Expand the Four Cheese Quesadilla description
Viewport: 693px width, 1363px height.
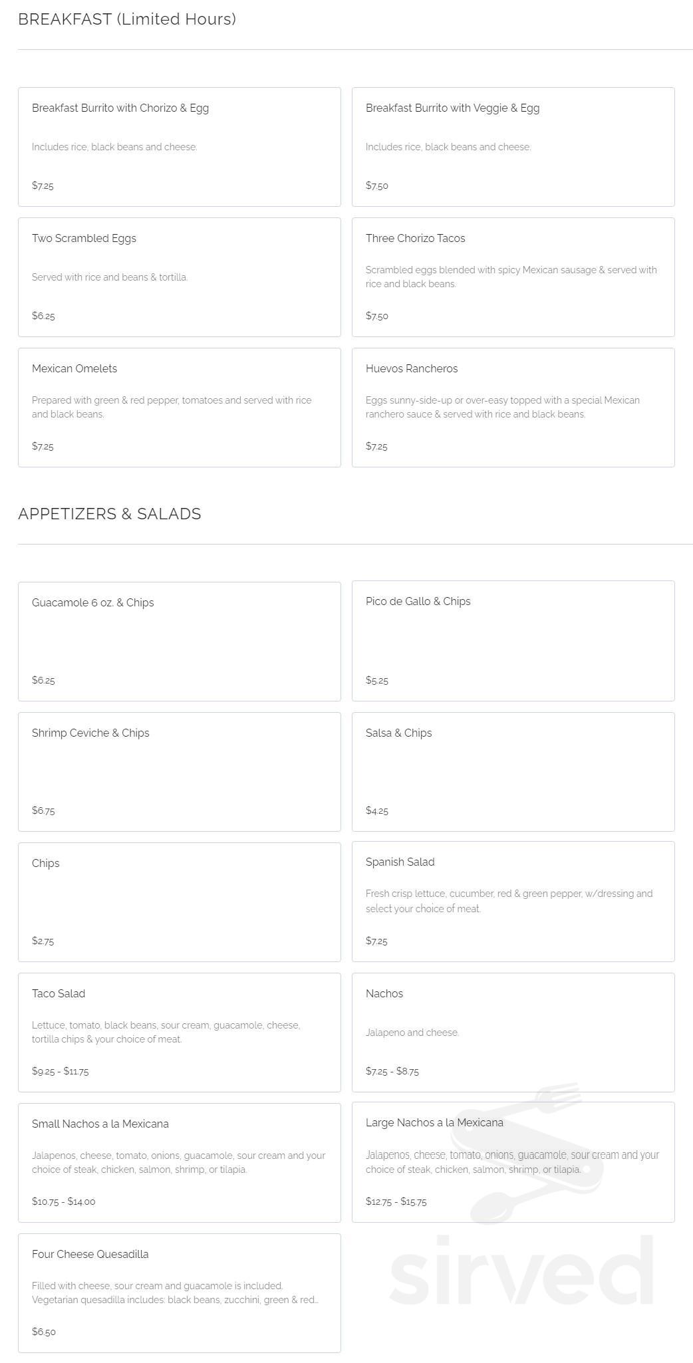(176, 1300)
